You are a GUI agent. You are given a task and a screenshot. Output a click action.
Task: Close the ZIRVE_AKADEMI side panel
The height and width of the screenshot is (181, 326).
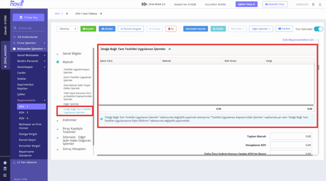tap(5, 66)
